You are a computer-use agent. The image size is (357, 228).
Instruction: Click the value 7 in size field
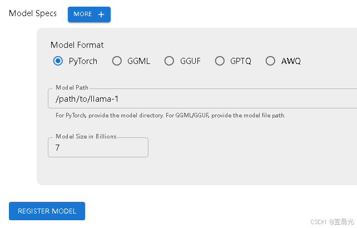click(57, 147)
